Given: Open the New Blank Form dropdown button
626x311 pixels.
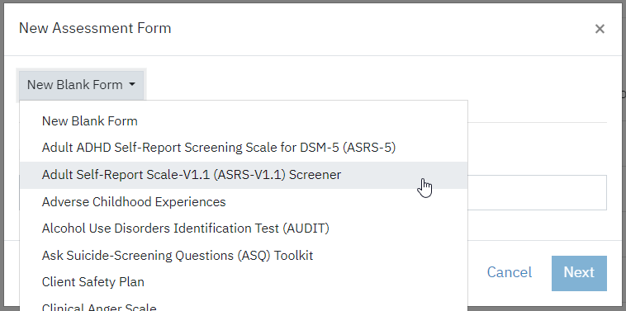Looking at the screenshot, I should click(x=81, y=84).
